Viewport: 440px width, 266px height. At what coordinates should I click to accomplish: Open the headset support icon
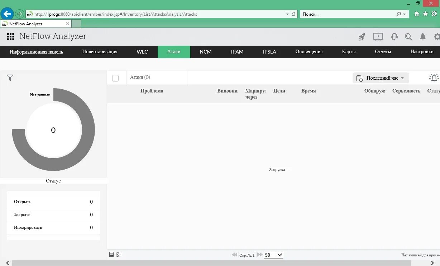(394, 36)
